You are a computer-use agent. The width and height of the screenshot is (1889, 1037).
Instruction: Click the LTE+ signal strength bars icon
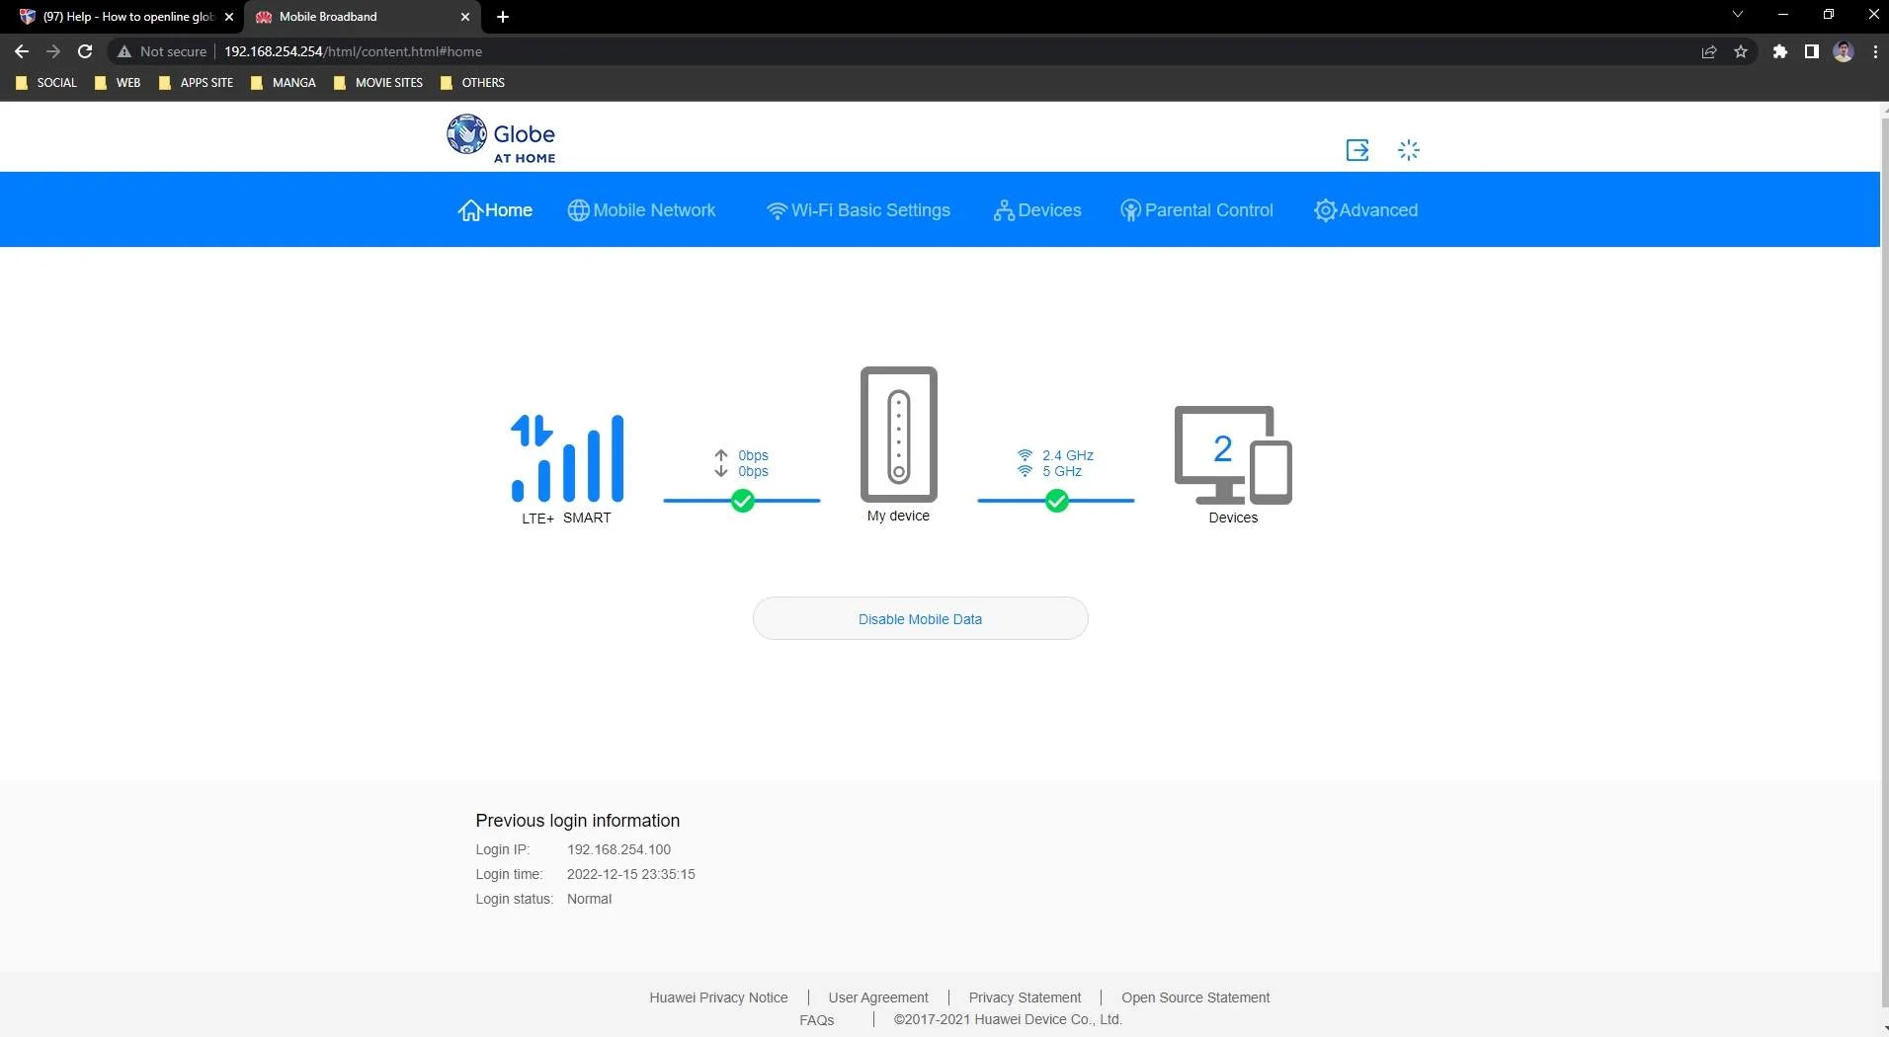[567, 458]
